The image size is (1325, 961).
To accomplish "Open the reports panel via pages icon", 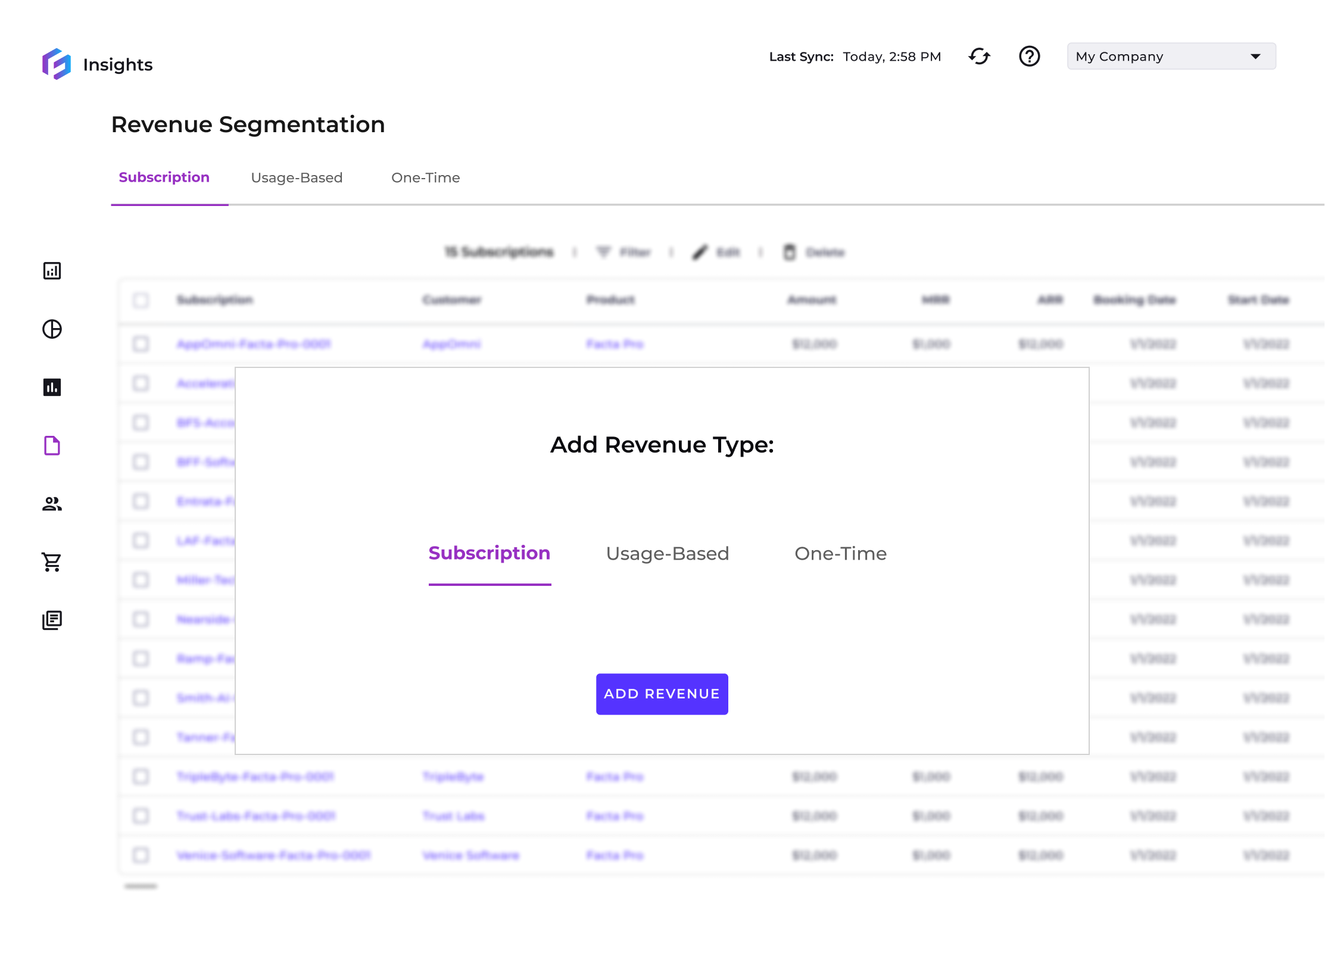I will click(x=52, y=620).
